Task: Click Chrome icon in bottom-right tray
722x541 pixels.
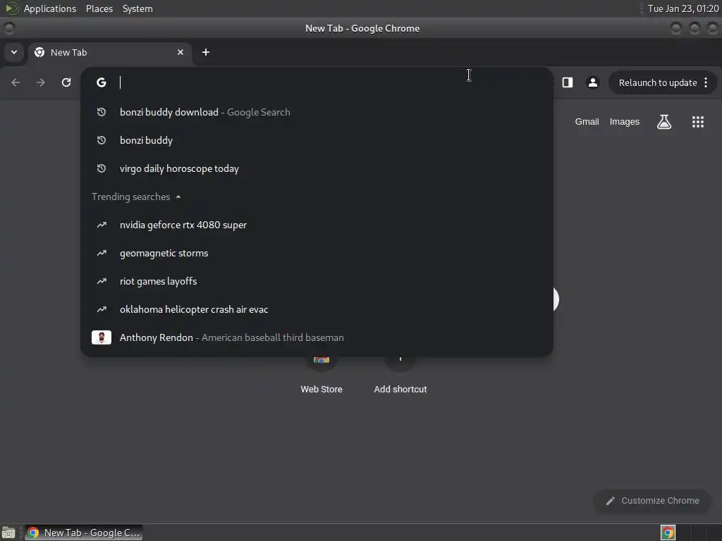Action: [668, 533]
